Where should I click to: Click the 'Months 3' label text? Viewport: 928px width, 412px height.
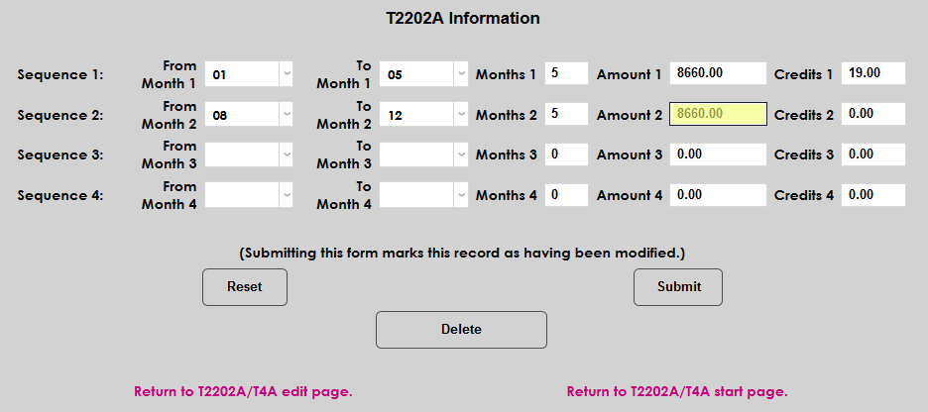507,154
